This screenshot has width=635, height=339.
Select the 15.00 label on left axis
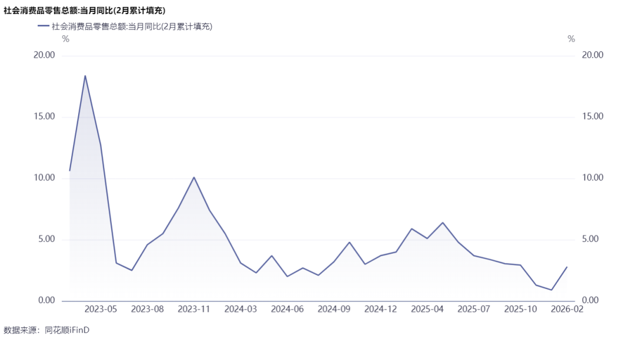[x=44, y=116]
